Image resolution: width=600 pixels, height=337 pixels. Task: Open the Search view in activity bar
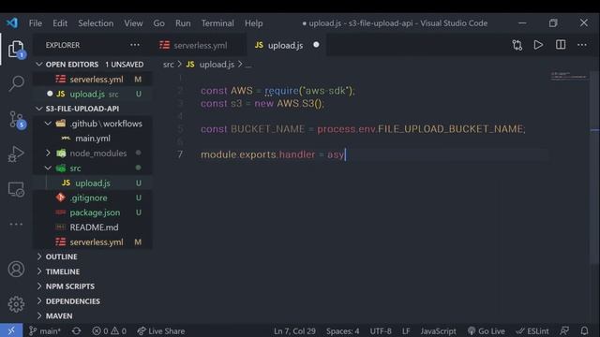[x=16, y=83]
